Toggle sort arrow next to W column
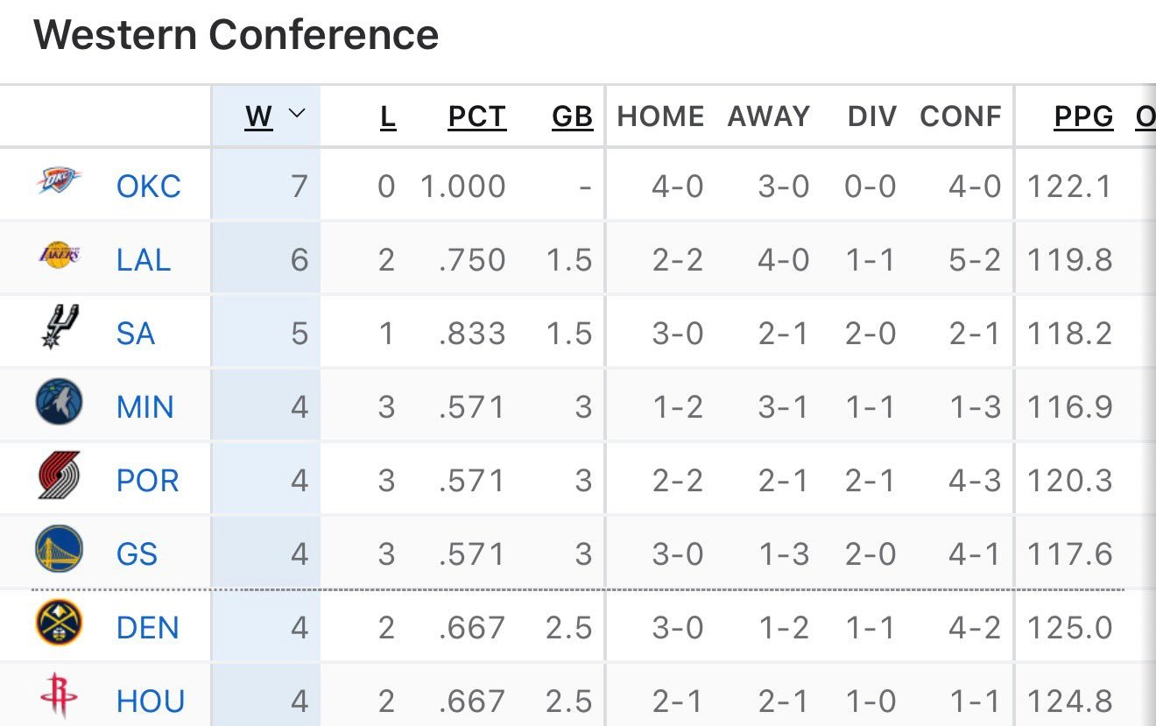1156x726 pixels. [297, 114]
